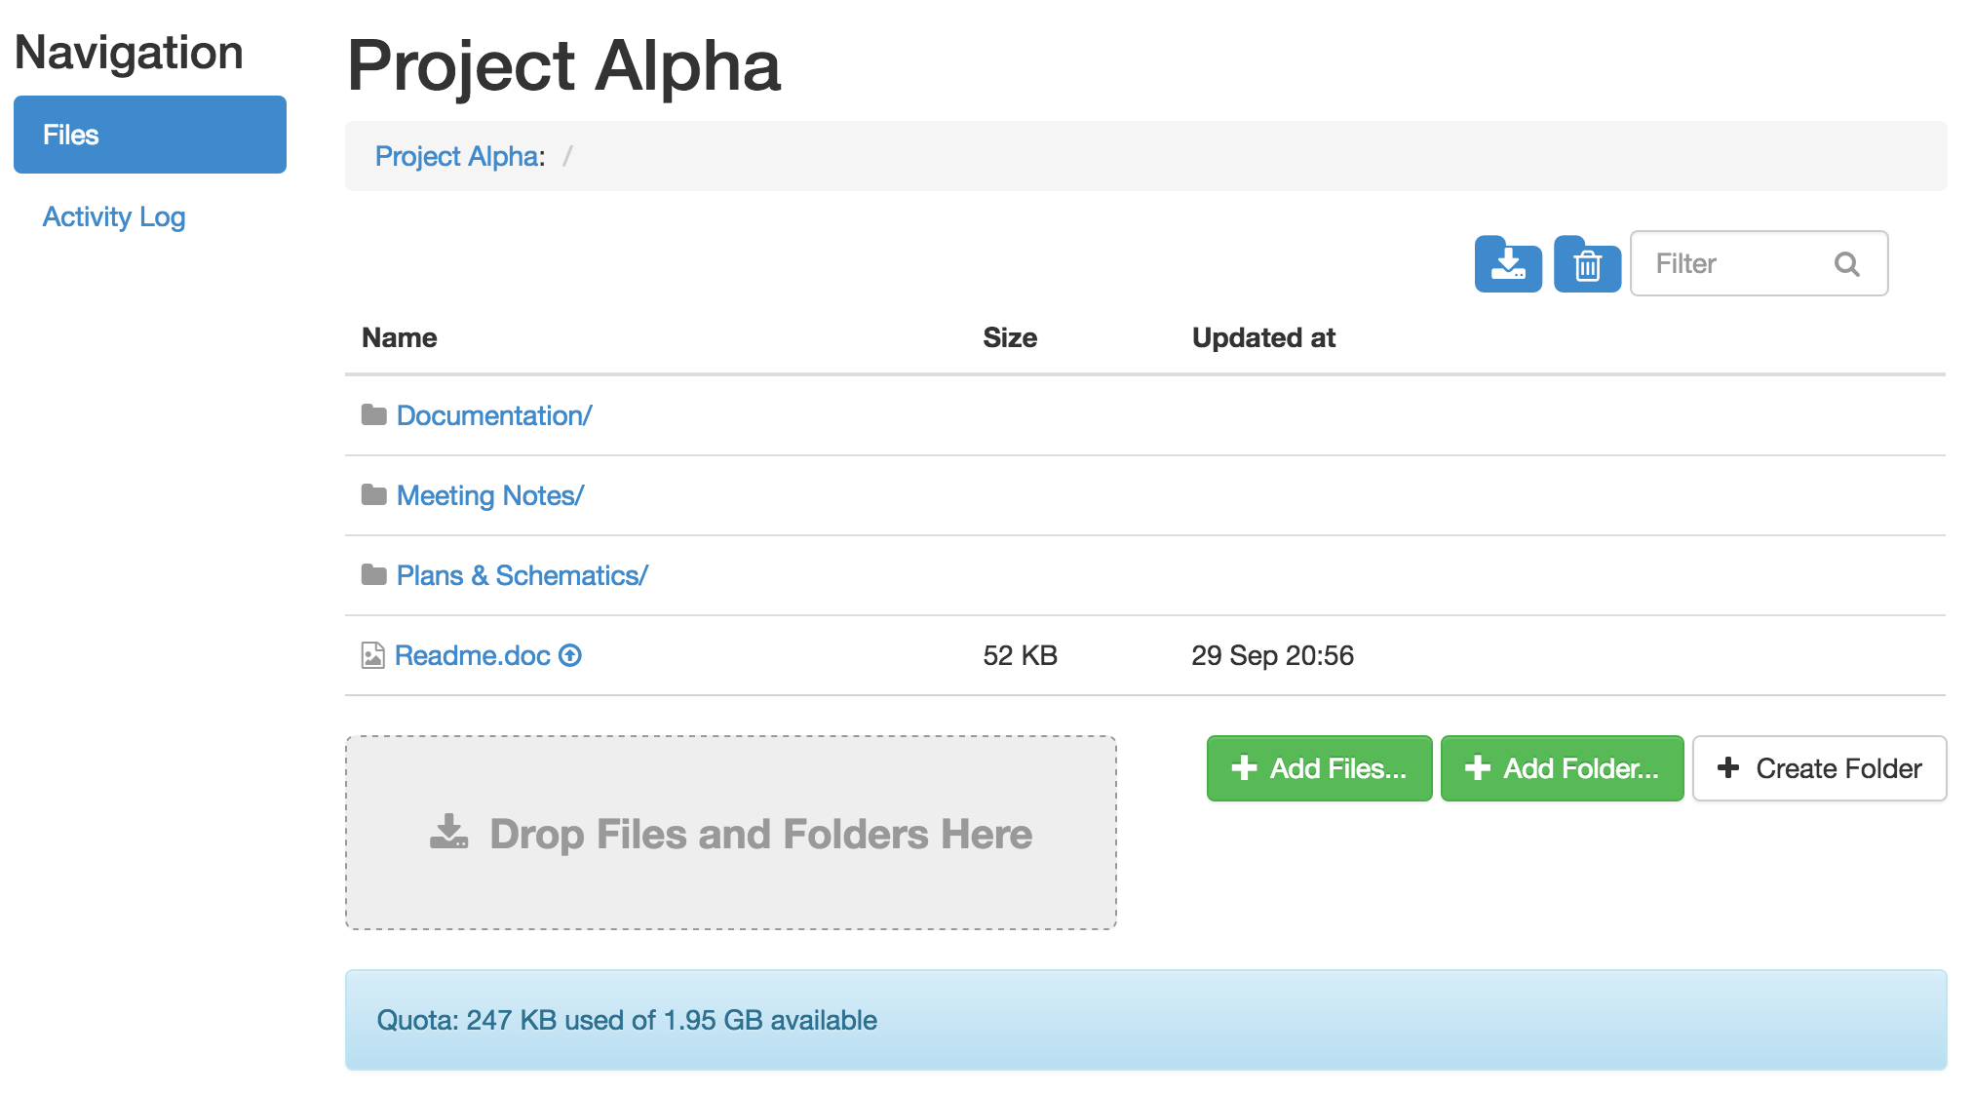Open the Readme.doc file
This screenshot has height=1094, width=1973.
pyautogui.click(x=473, y=656)
